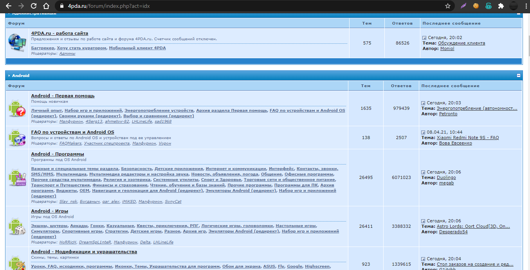Click the browser forward arrow
The image size is (530, 270).
point(21,6)
